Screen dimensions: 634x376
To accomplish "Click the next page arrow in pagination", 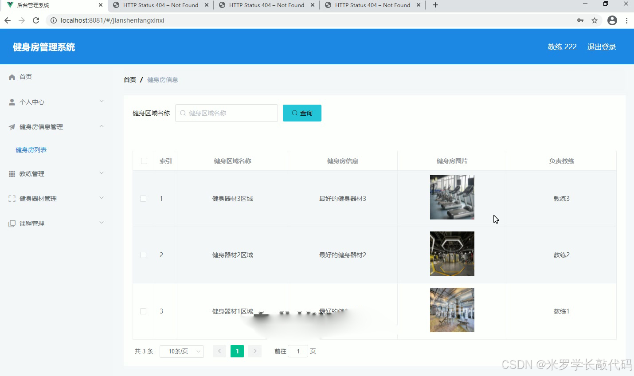I will click(254, 351).
